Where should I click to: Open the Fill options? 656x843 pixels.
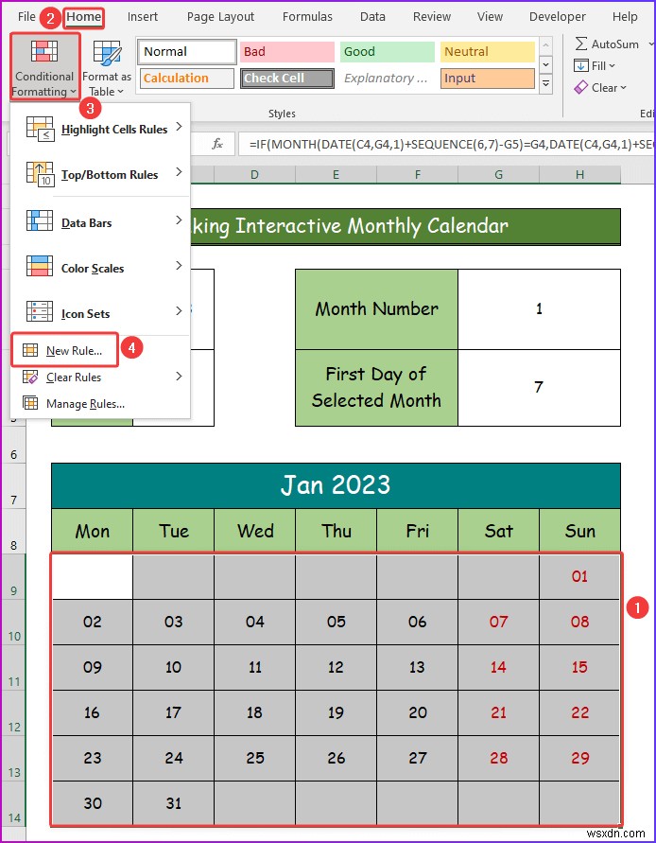click(x=595, y=66)
